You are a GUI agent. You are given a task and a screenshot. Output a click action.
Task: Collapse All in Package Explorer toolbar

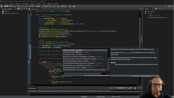point(18,9)
